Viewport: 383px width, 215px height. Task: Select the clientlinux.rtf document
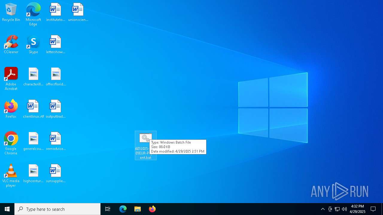[33, 109]
